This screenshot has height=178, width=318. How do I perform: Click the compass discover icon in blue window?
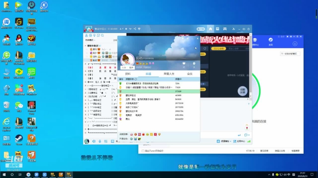(x=271, y=40)
